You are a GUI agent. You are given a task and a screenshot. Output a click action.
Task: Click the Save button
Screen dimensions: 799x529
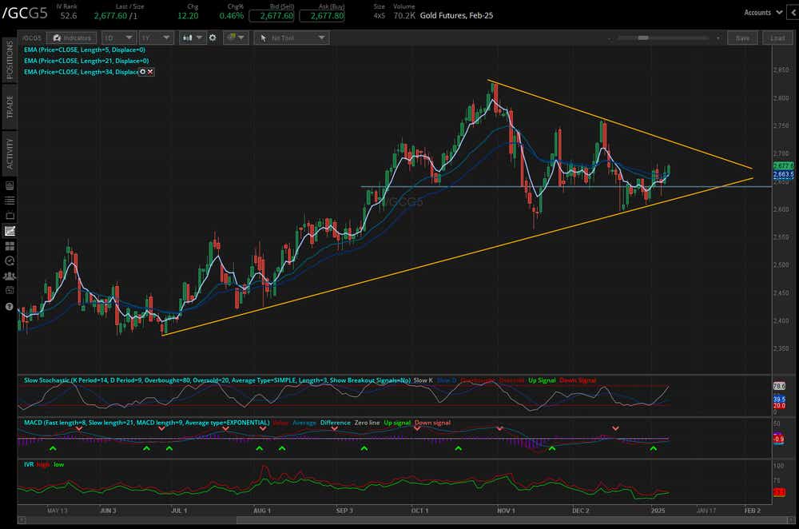click(x=742, y=37)
